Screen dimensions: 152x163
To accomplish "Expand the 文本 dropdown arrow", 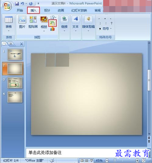I will click(76, 31).
